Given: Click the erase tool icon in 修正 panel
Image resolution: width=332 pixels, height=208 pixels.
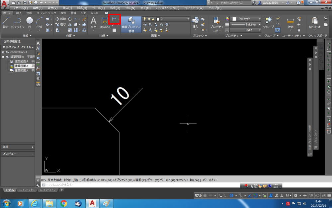Looking at the screenshot, I should (84, 19).
